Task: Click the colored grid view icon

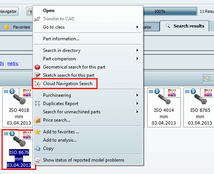Action: pos(206,79)
